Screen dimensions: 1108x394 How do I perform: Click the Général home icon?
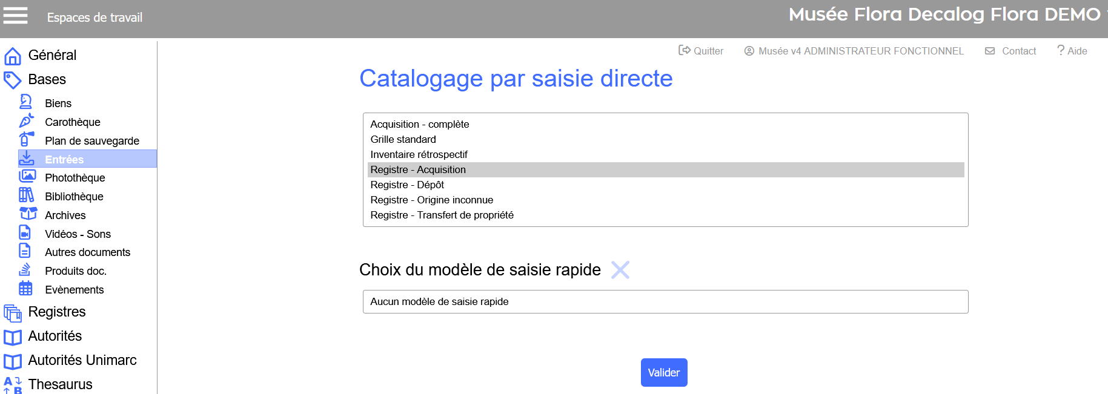click(13, 56)
